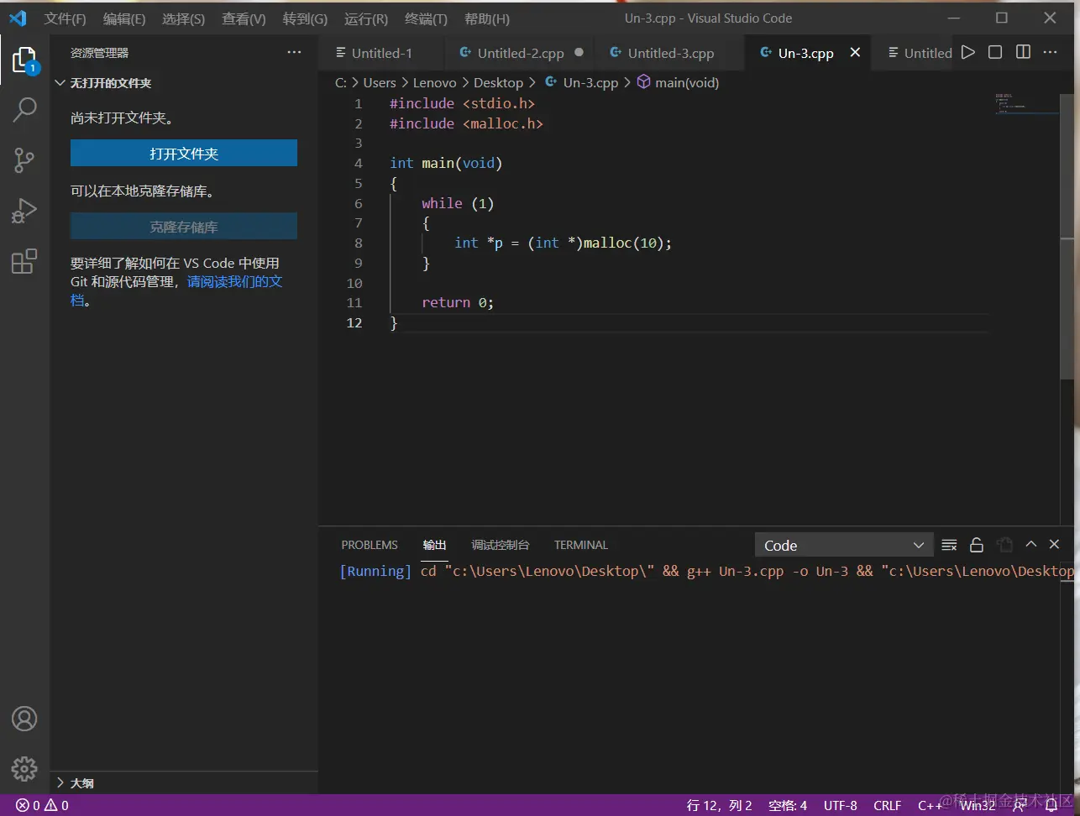Open the Terminal menu in menu bar
This screenshot has height=816, width=1080.
pyautogui.click(x=425, y=18)
